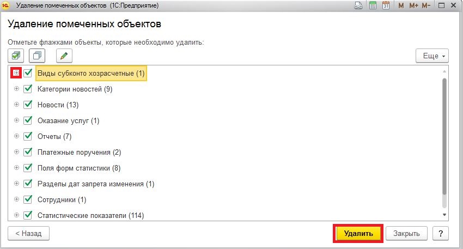The width and height of the screenshot is (463, 249).
Task: Expand the Платежные поручения (2) node
Action: [x=16, y=152]
